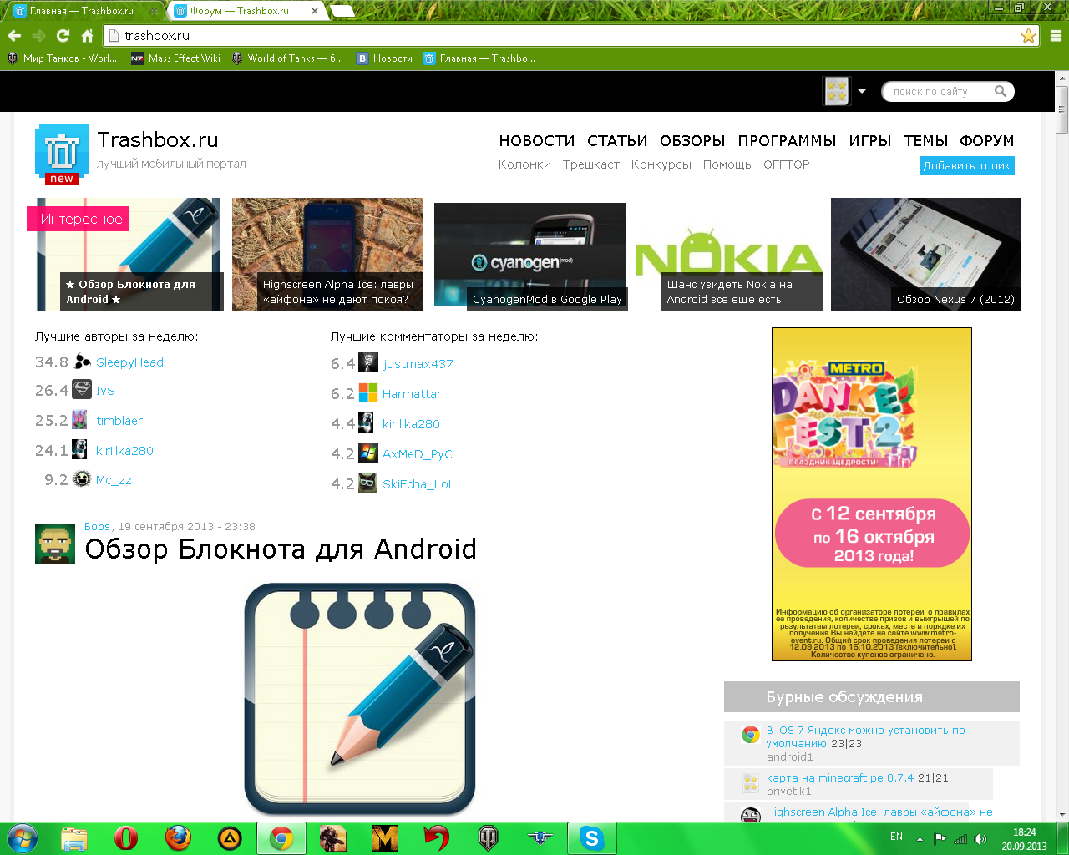Open the Chrome menu icon
The height and width of the screenshot is (855, 1069).
point(1056,35)
